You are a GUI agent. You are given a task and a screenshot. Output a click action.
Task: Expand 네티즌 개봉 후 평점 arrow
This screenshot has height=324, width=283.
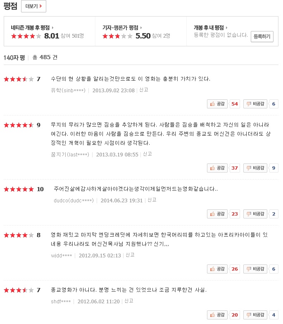52,28
